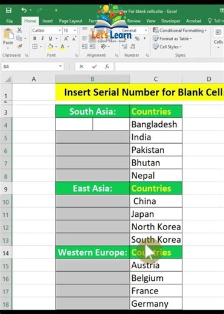Switch to the Acrobat tab
The height and width of the screenshot is (314, 224).
pyautogui.click(x=193, y=21)
